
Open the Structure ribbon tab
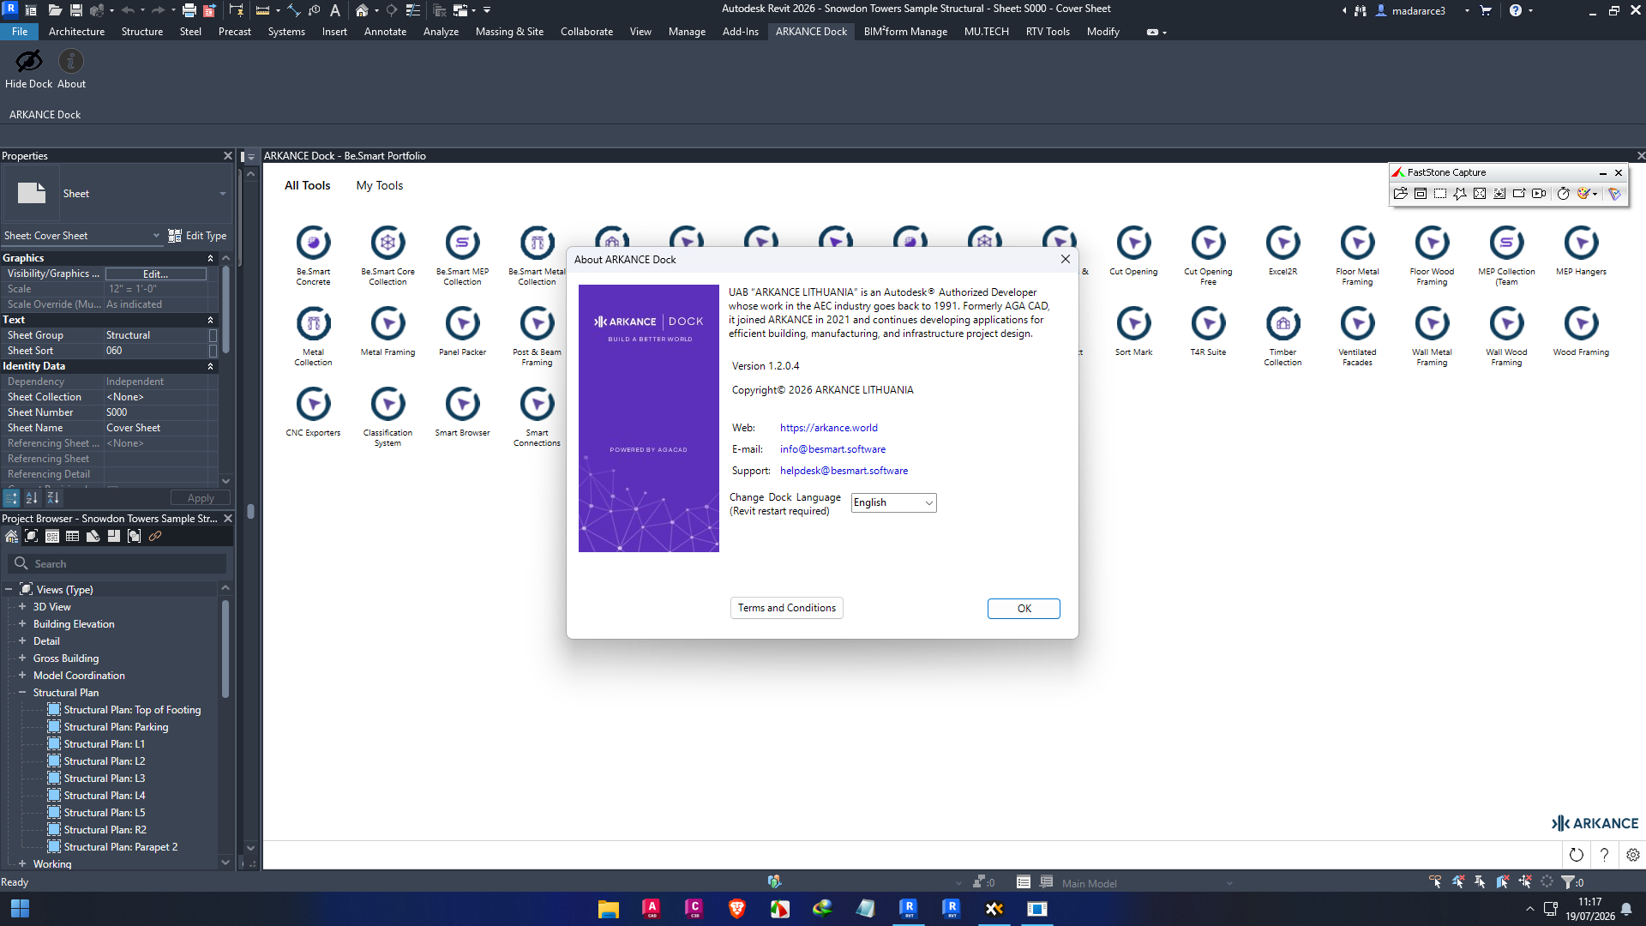click(141, 32)
